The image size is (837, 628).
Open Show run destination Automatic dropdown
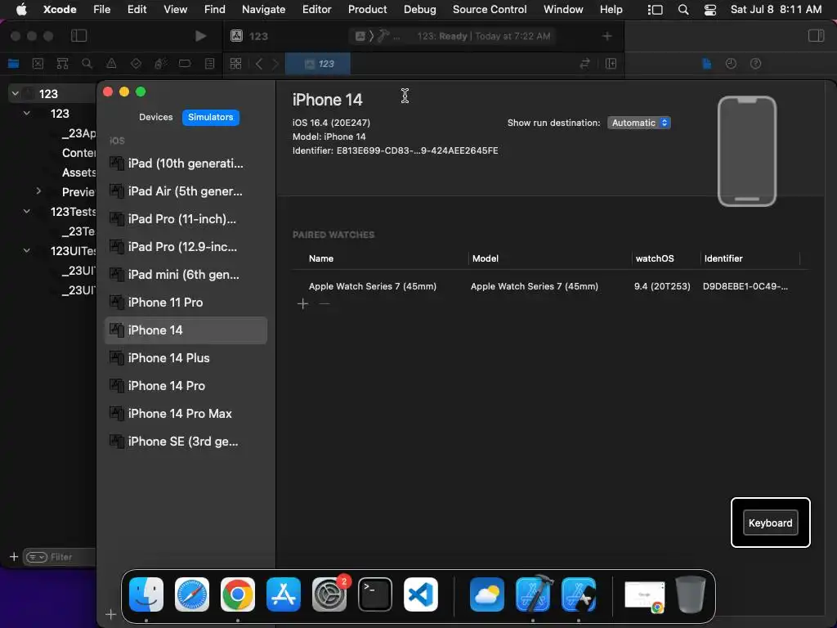click(x=639, y=123)
